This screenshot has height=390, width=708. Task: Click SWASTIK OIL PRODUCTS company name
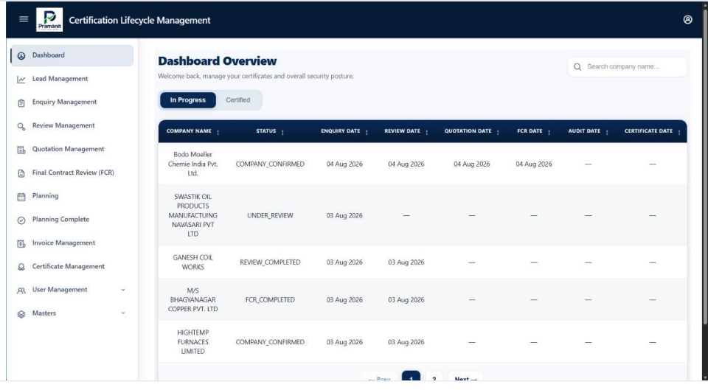pos(192,215)
